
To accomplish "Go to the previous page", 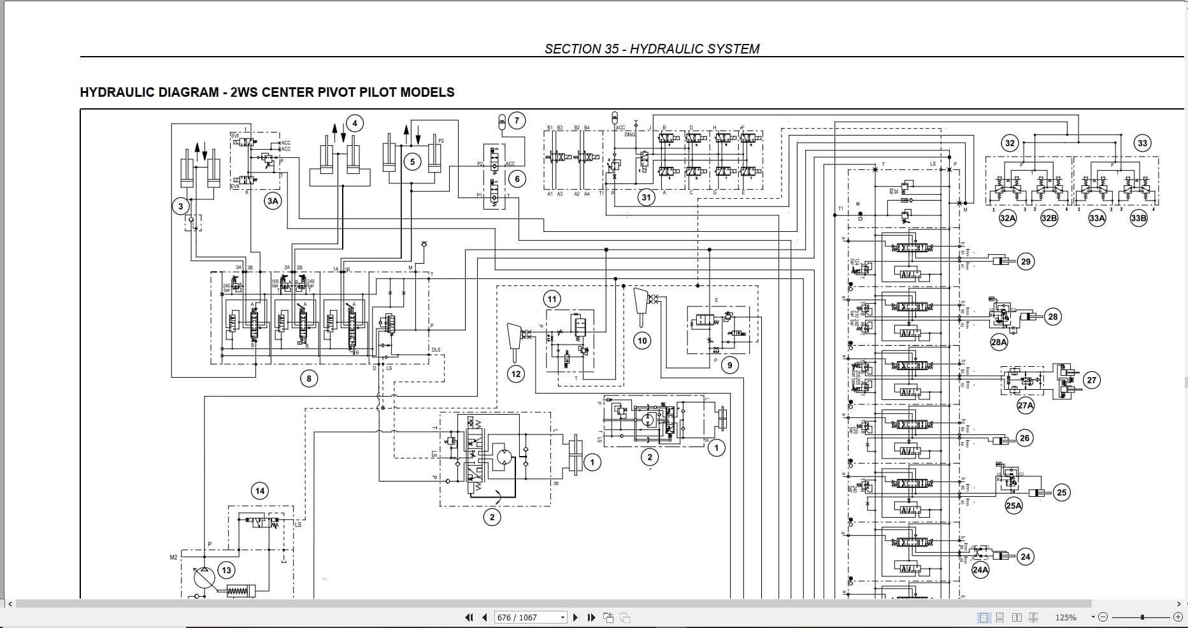I will pos(484,617).
